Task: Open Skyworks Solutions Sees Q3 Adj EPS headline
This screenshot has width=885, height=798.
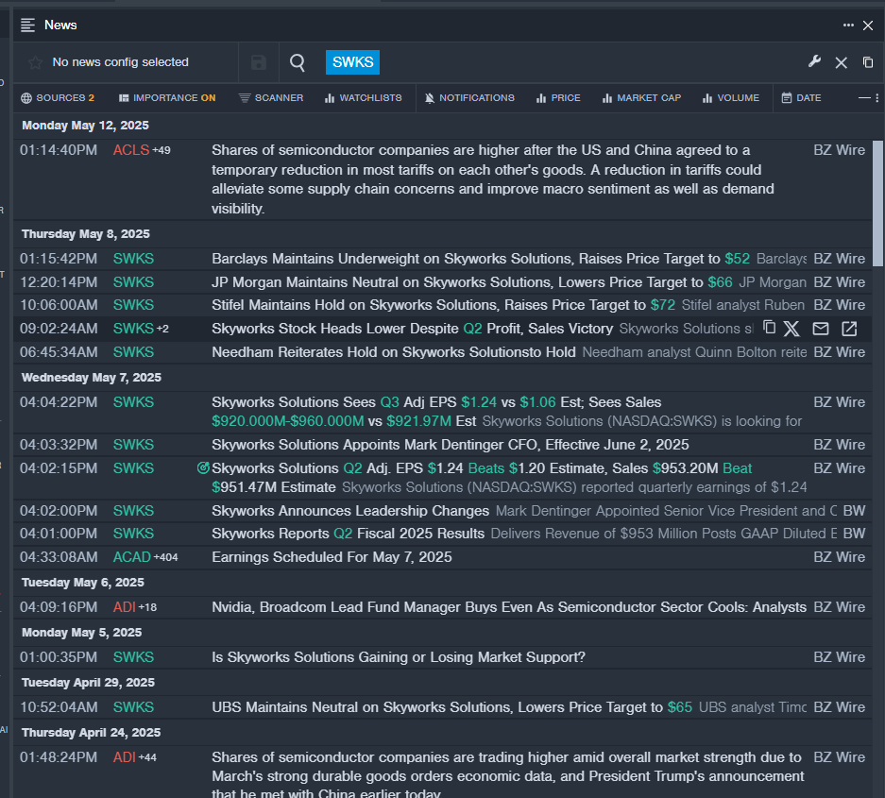Action: click(436, 412)
